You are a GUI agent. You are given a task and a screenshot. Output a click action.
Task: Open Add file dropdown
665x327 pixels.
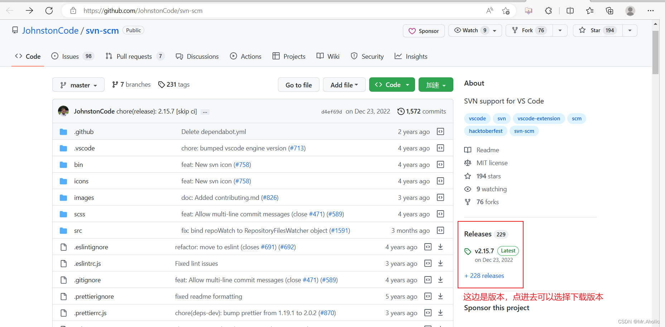(x=344, y=85)
